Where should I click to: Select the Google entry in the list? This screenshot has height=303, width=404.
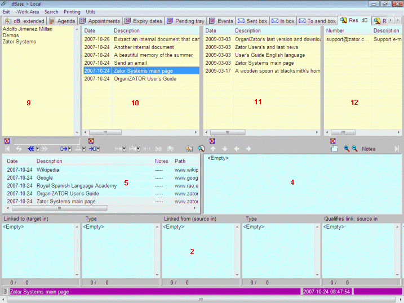(45, 177)
